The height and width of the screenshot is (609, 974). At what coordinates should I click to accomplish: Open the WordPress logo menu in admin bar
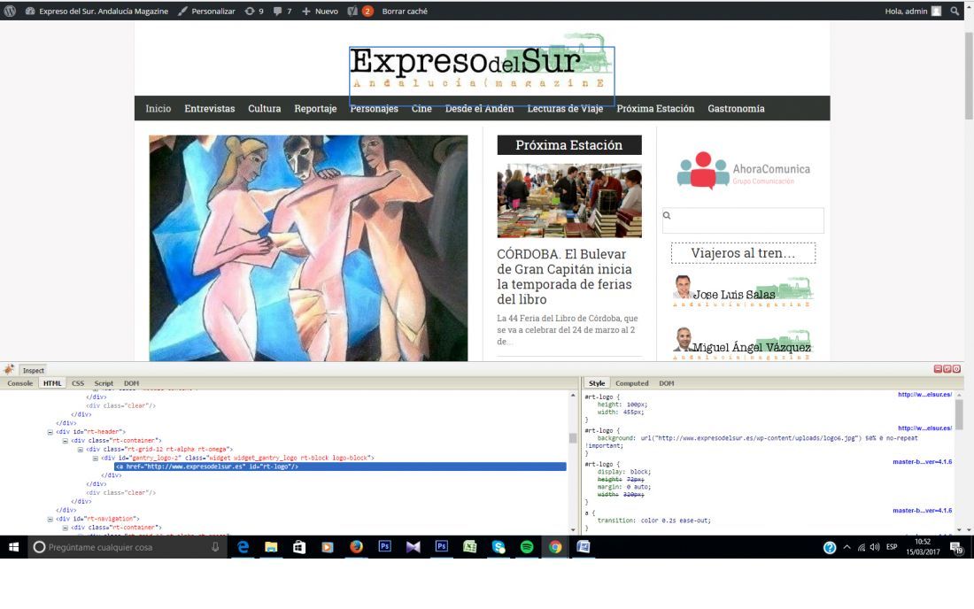click(10, 11)
